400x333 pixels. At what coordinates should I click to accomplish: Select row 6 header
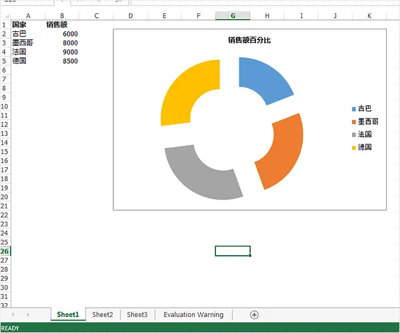click(5, 70)
